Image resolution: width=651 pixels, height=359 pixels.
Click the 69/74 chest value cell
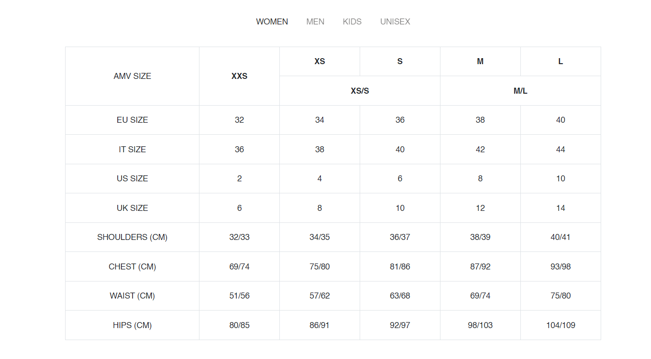[239, 267]
